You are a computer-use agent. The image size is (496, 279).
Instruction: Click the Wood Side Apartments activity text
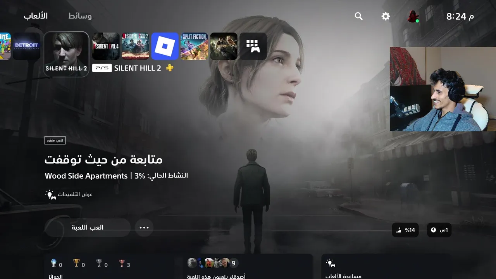[86, 176]
